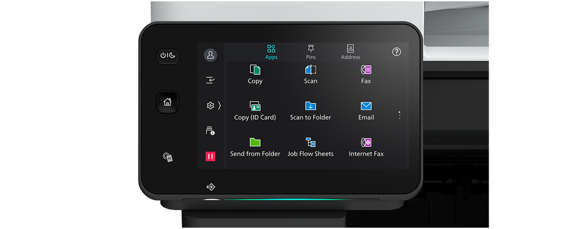Open the settings gear icon
Image resolution: width=577 pixels, height=229 pixels.
click(210, 106)
